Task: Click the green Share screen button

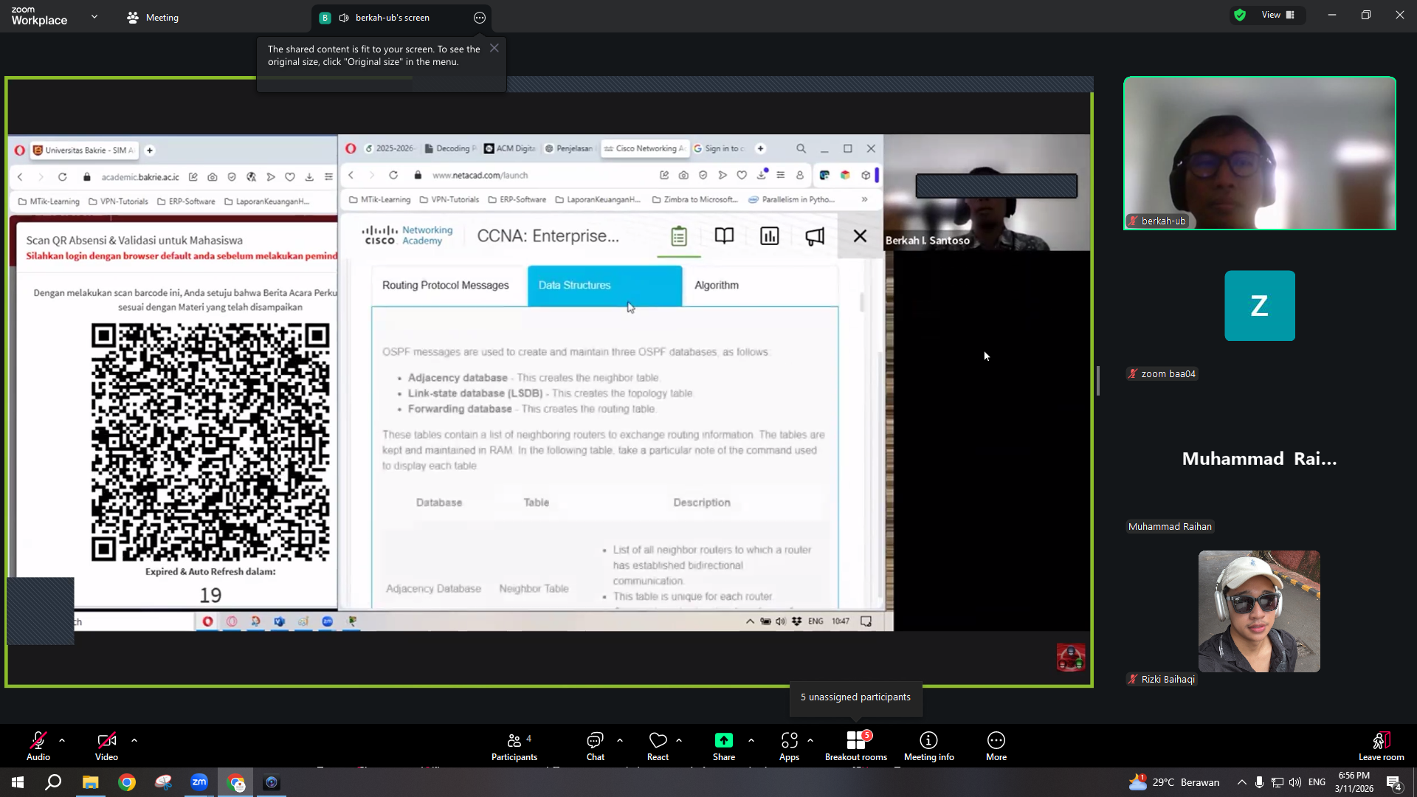Action: 724,745
